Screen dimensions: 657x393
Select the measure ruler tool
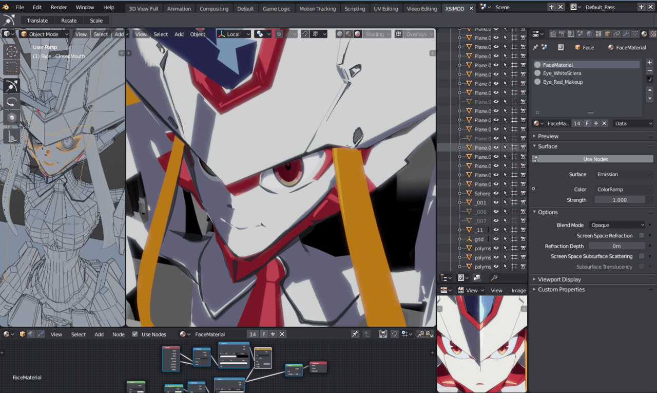click(11, 136)
